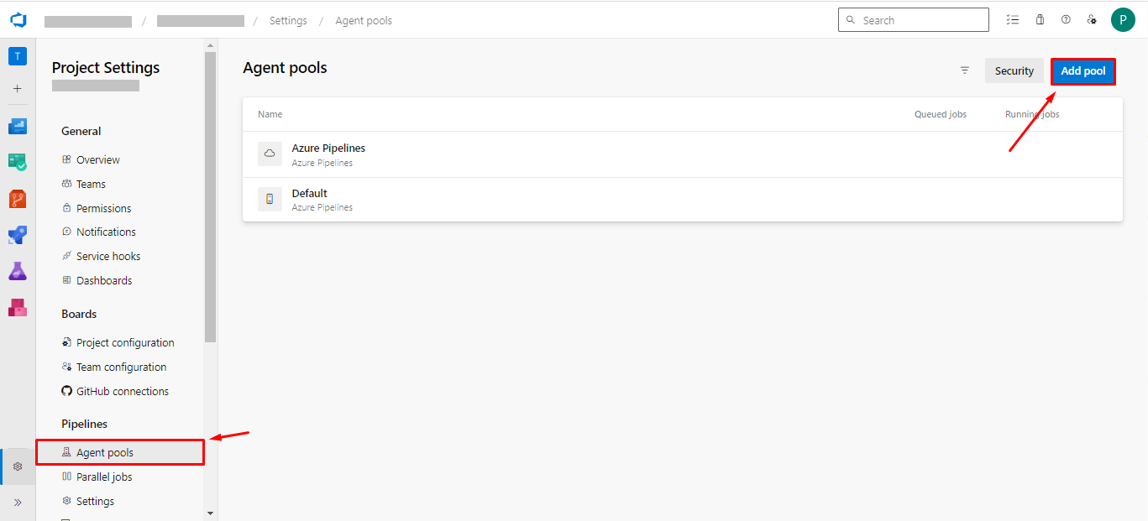
Task: Click the filter icon next to Security
Action: point(965,70)
